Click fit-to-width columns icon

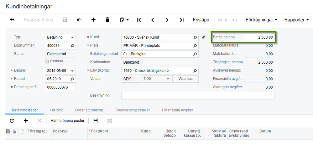pyautogui.click(x=95, y=120)
